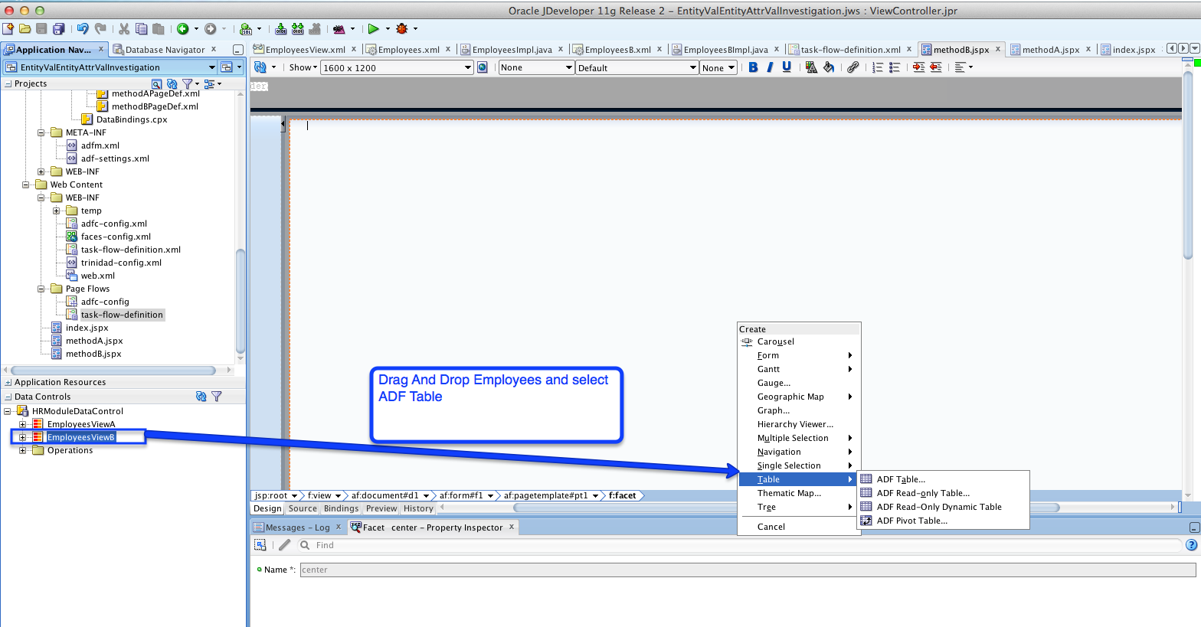The image size is (1201, 627).
Task: Click the Property Inspector edit pencil icon
Action: [285, 545]
